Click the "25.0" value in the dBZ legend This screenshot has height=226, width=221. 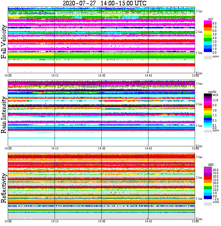coord(216,180)
